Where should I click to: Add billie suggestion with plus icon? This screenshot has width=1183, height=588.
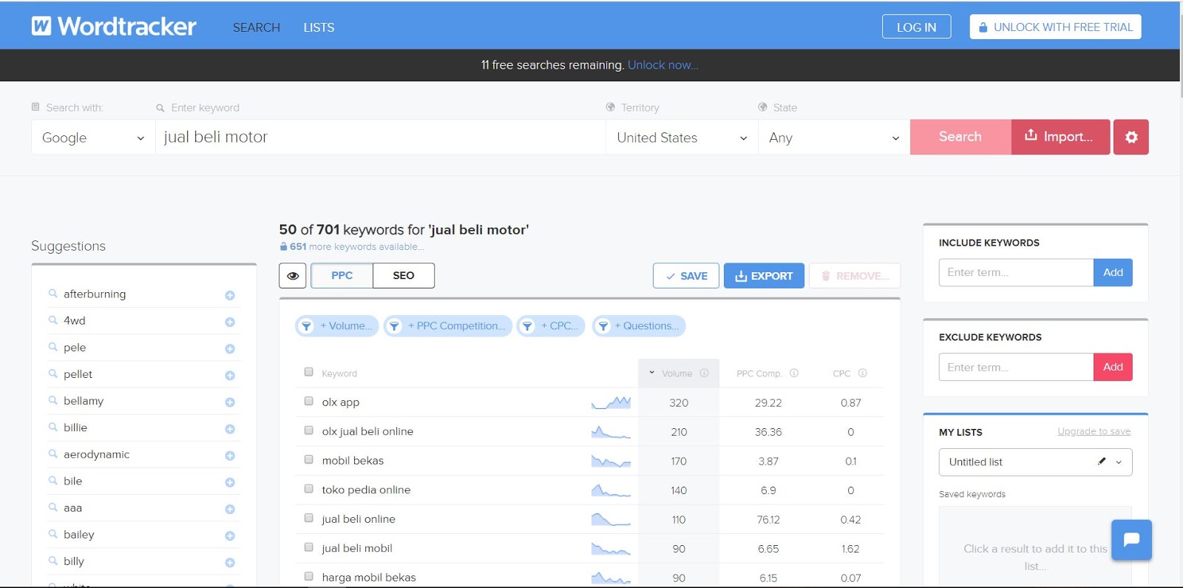pyautogui.click(x=230, y=429)
